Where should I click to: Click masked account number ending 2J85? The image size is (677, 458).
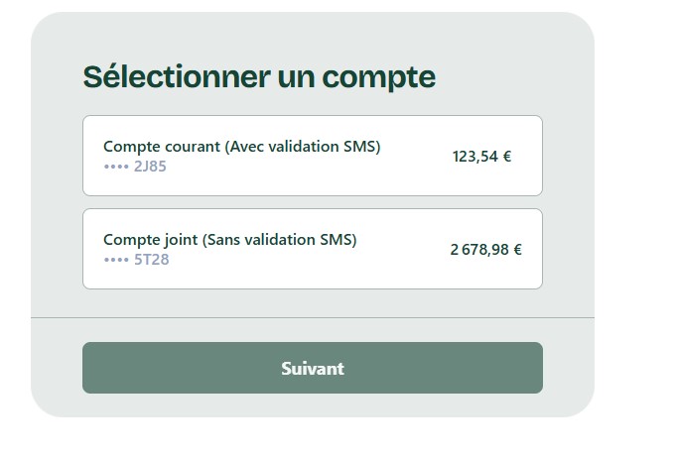[x=150, y=167]
